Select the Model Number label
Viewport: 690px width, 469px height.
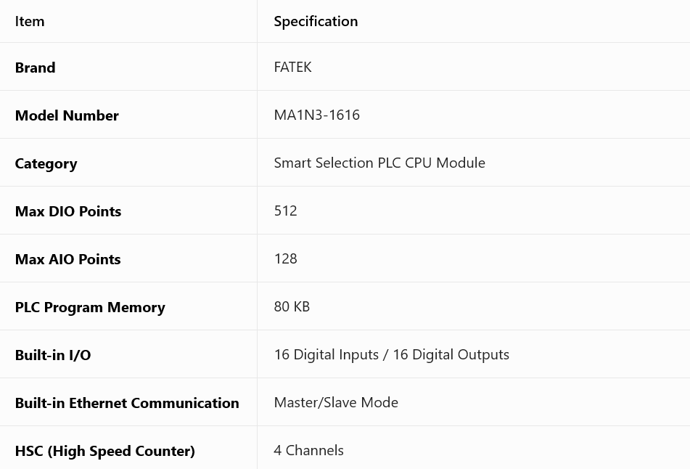coord(67,115)
